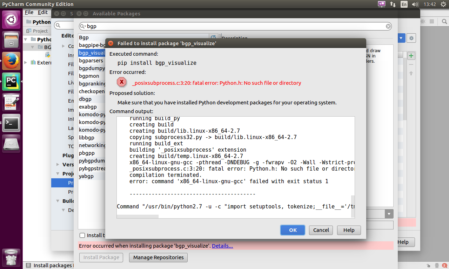This screenshot has width=449, height=269.
Task: Open the grey dropdown near the bottom of Settings
Action: click(389, 214)
